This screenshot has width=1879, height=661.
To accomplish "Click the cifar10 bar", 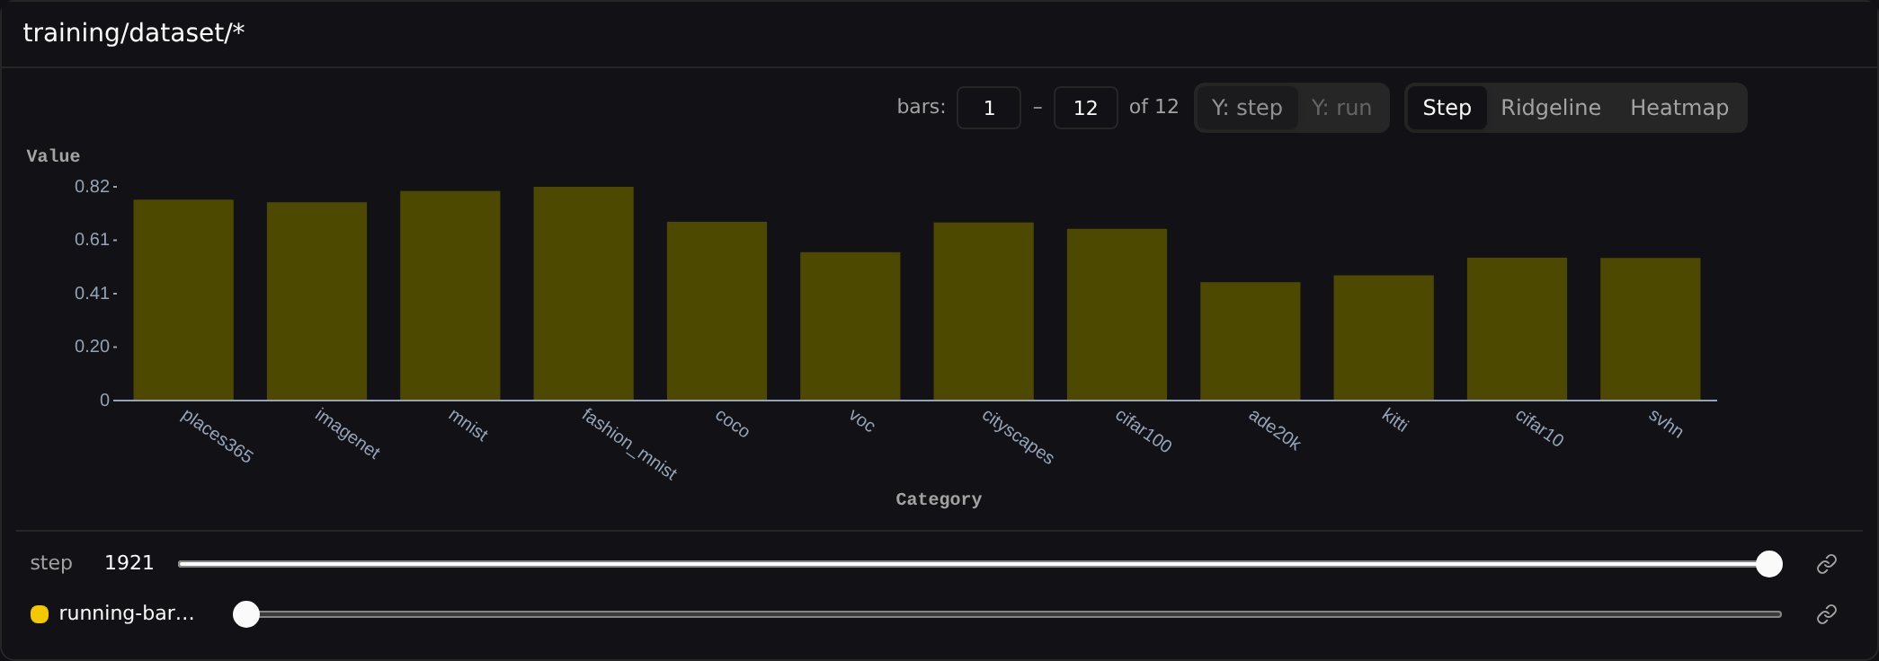I will coord(1517,329).
